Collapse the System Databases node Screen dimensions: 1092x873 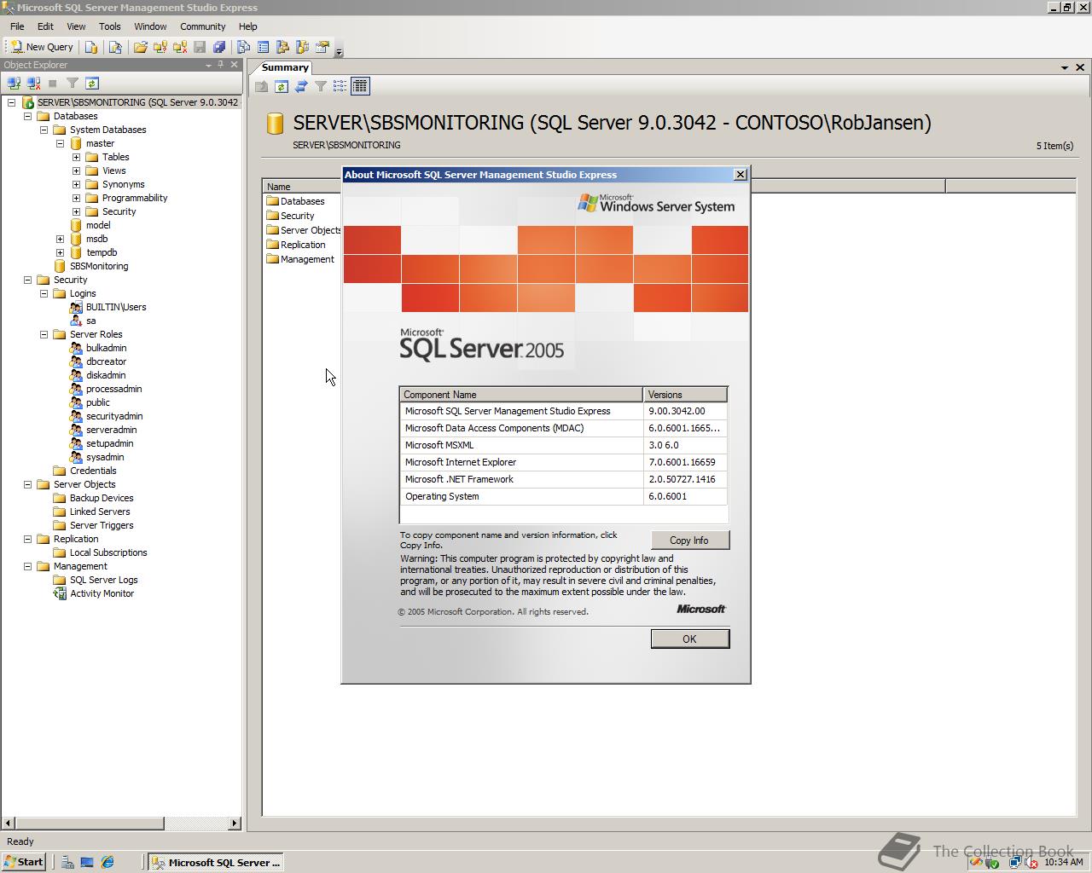coord(44,130)
